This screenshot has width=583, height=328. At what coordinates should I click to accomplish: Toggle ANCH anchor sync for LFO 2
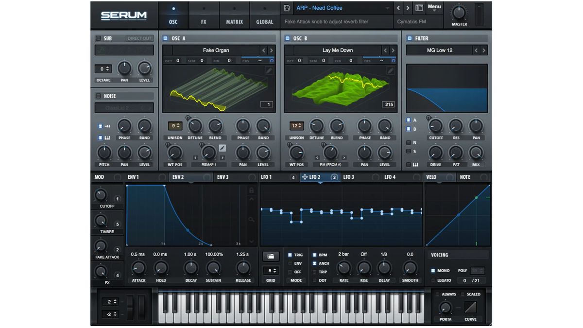314,263
